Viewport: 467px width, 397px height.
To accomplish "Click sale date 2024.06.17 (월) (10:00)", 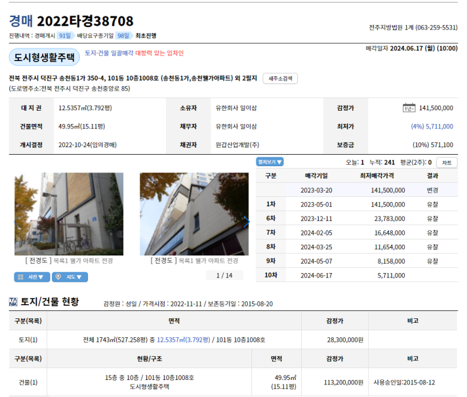I will click(424, 48).
